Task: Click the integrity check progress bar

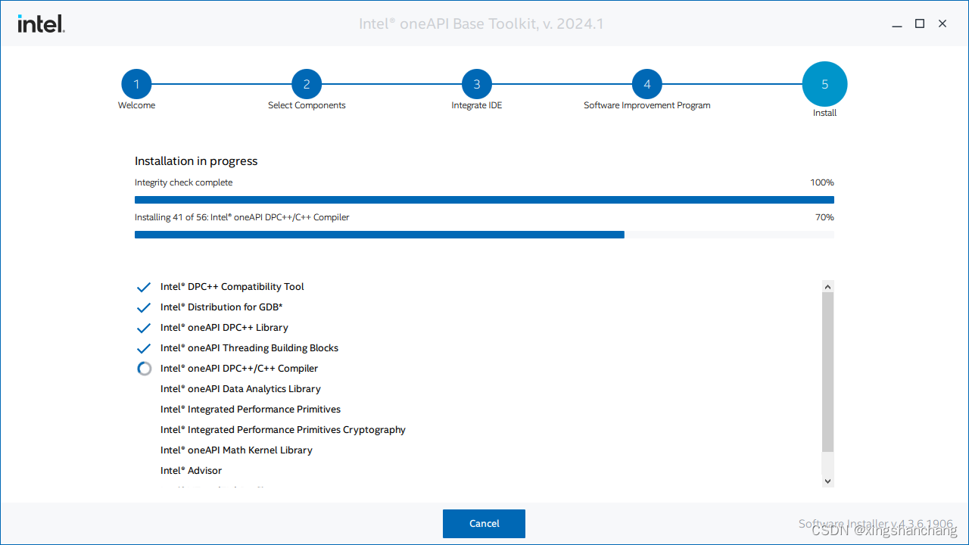Action: [x=484, y=200]
